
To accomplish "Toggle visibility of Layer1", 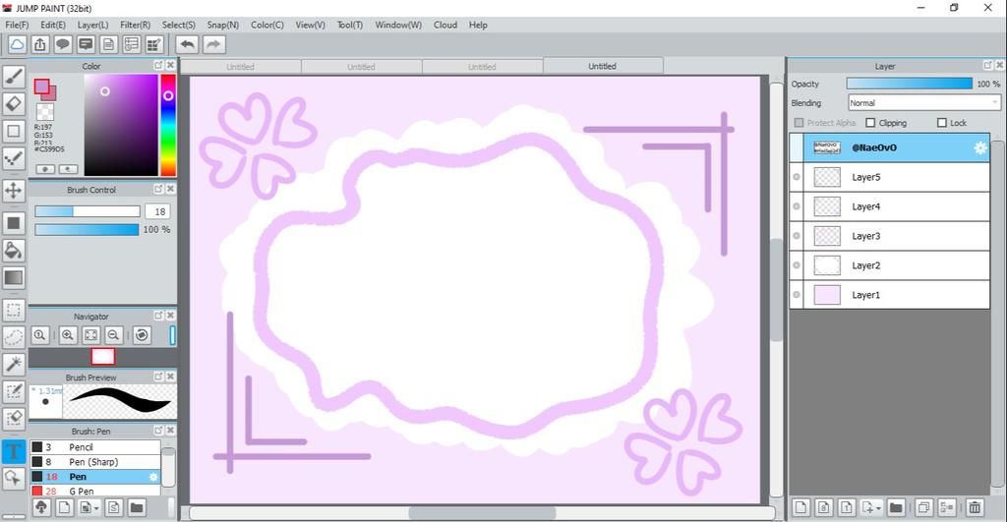I will (x=797, y=295).
